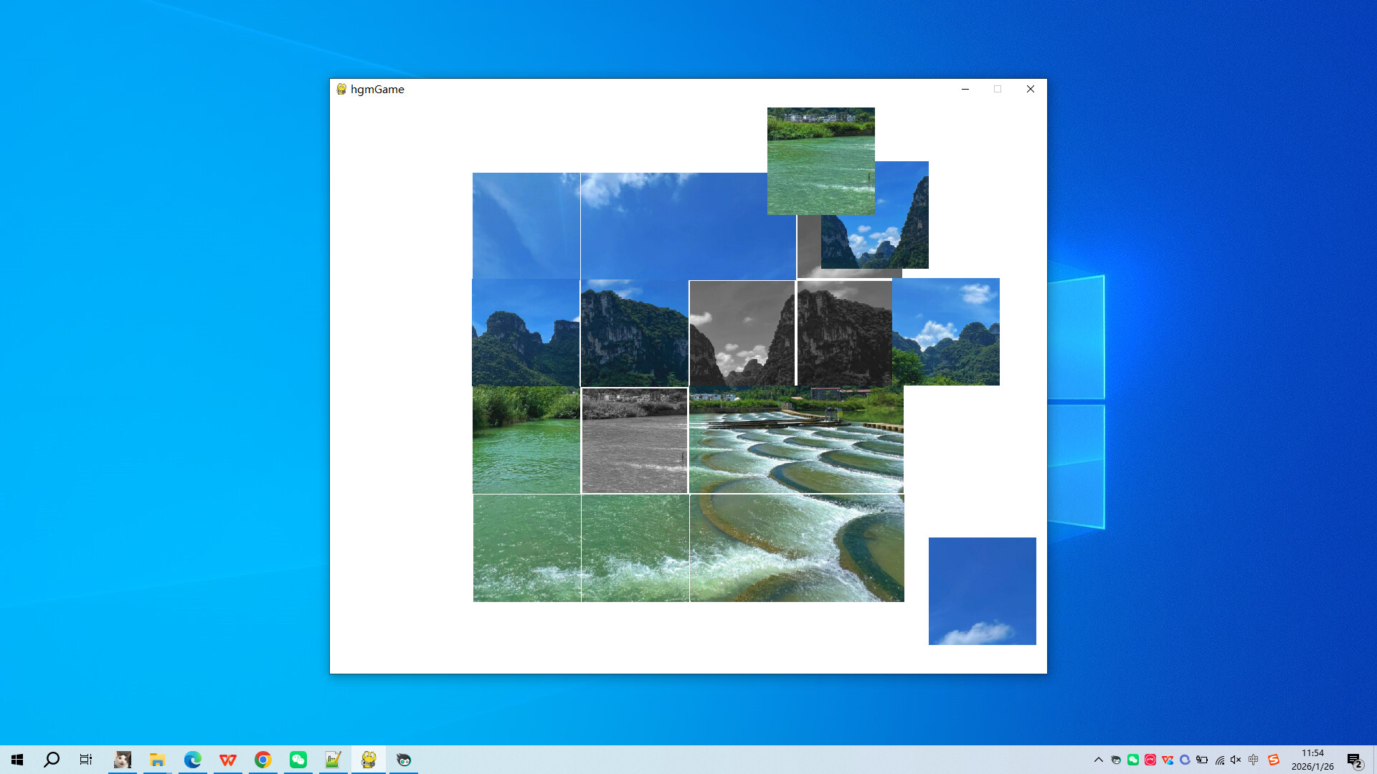Image resolution: width=1377 pixels, height=774 pixels.
Task: Open the notification center
Action: pos(1355,759)
